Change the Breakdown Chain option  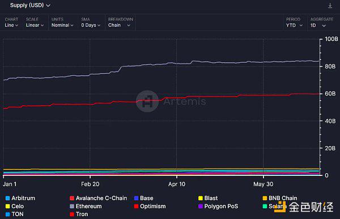120,22
